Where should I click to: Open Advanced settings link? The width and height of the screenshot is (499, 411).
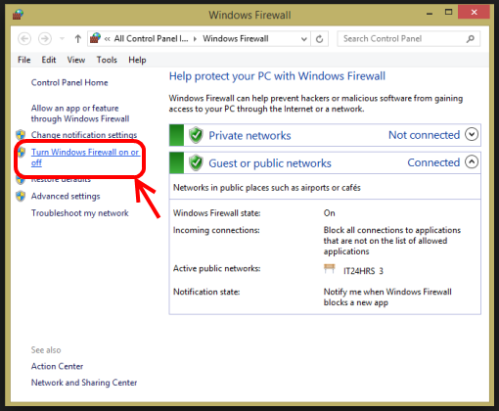pyautogui.click(x=66, y=196)
